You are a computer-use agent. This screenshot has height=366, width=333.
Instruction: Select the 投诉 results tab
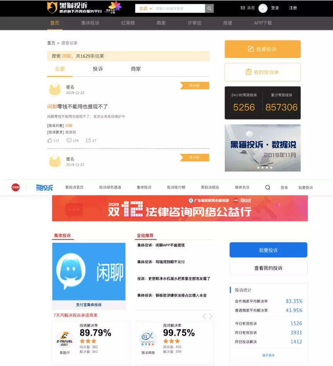coord(98,69)
